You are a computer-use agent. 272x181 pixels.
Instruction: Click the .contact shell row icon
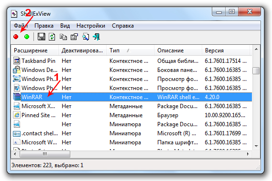click(17, 133)
